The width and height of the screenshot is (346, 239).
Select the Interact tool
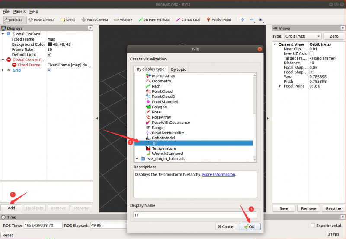click(15, 20)
